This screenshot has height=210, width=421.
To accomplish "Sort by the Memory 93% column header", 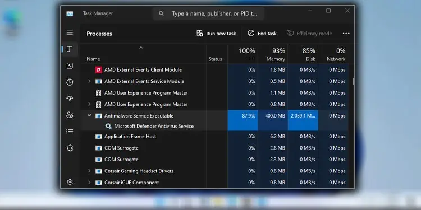I will pos(273,54).
